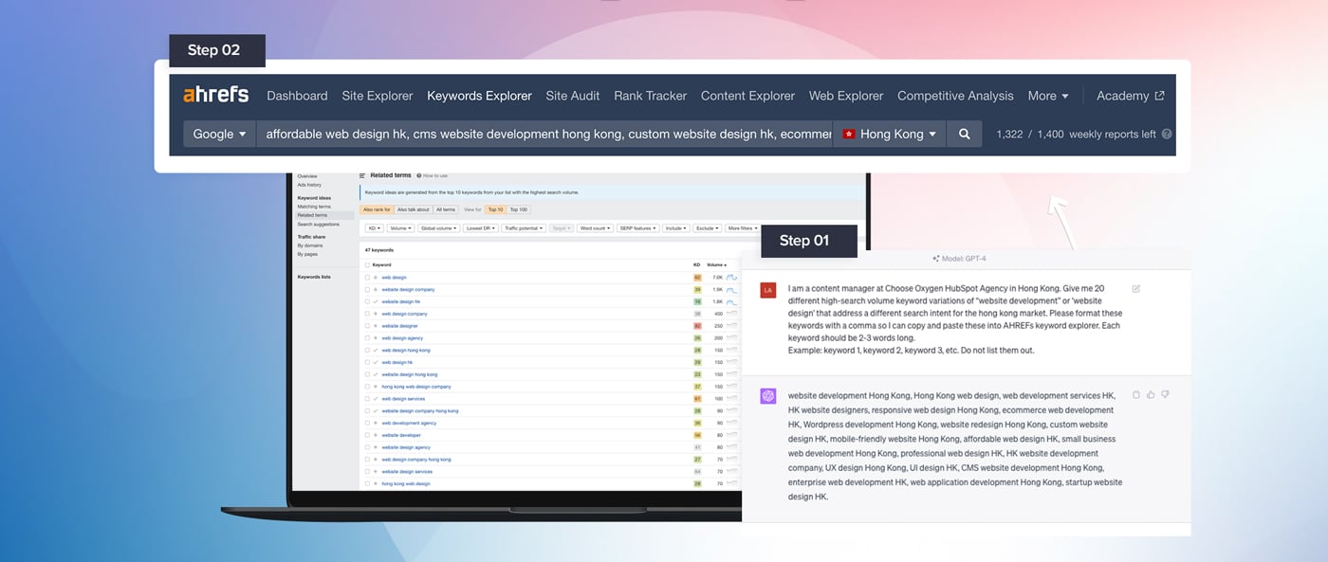Copy the ChatGPT response via clipboard icon
The height and width of the screenshot is (562, 1328).
pyautogui.click(x=1136, y=394)
